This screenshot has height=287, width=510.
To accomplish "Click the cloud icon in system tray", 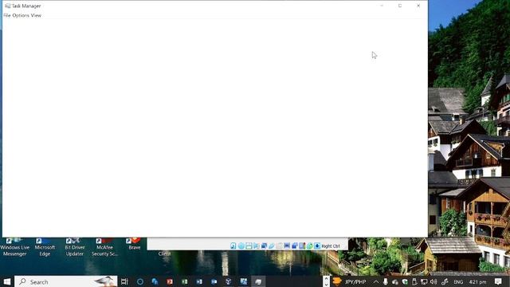I will click(395, 281).
